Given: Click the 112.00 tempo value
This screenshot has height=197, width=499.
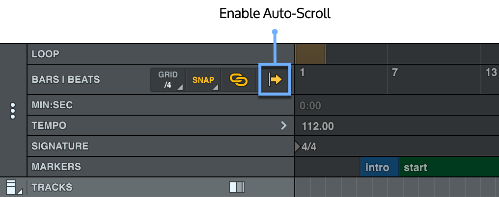Looking at the screenshot, I should pos(318,126).
